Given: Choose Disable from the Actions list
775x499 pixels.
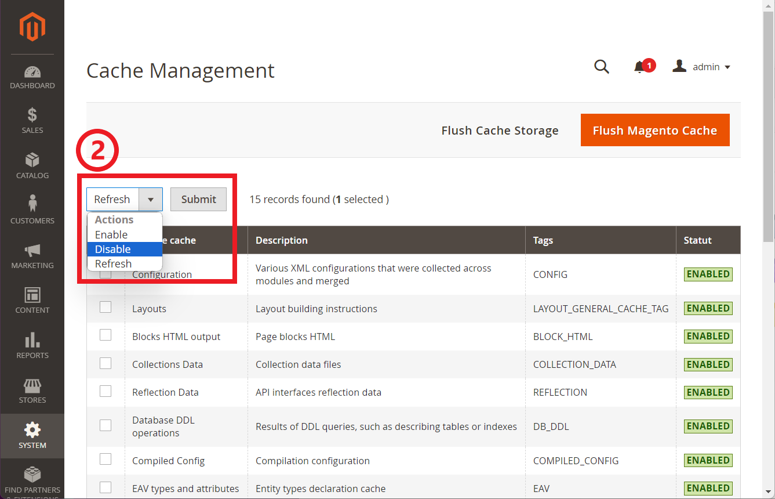Looking at the screenshot, I should click(125, 249).
